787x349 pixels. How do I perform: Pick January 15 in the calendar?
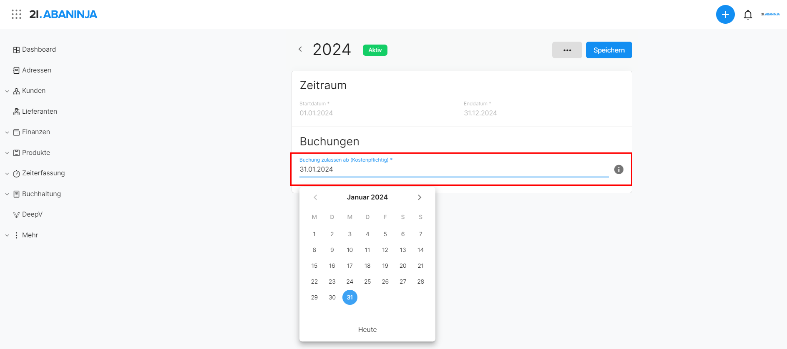pos(314,266)
